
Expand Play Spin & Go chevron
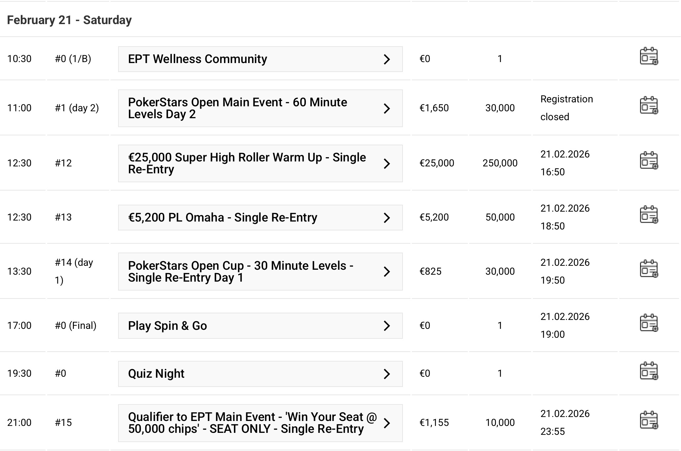tap(387, 326)
